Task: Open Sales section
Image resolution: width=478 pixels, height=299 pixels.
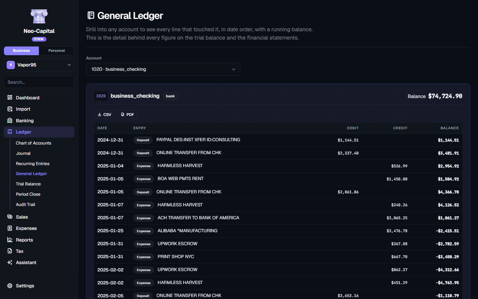Action: point(39,217)
